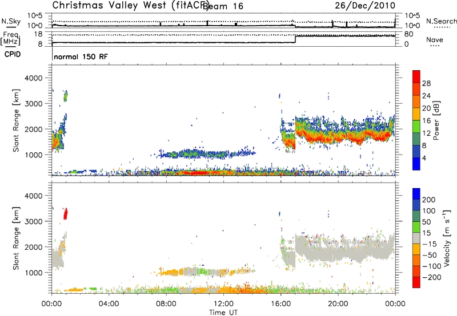This screenshot has width=457, height=316.
Task: Click the dark blue 200 velocity swatch
Action: (x=416, y=194)
